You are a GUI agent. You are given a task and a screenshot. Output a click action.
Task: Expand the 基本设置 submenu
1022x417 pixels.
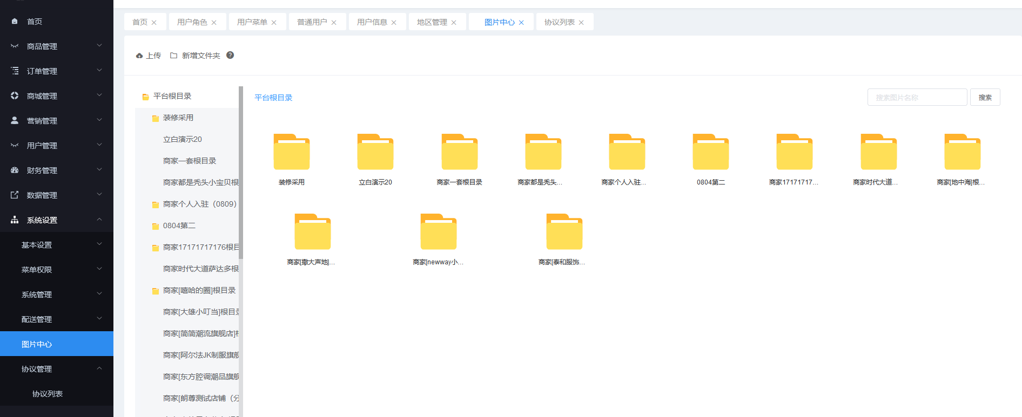57,245
